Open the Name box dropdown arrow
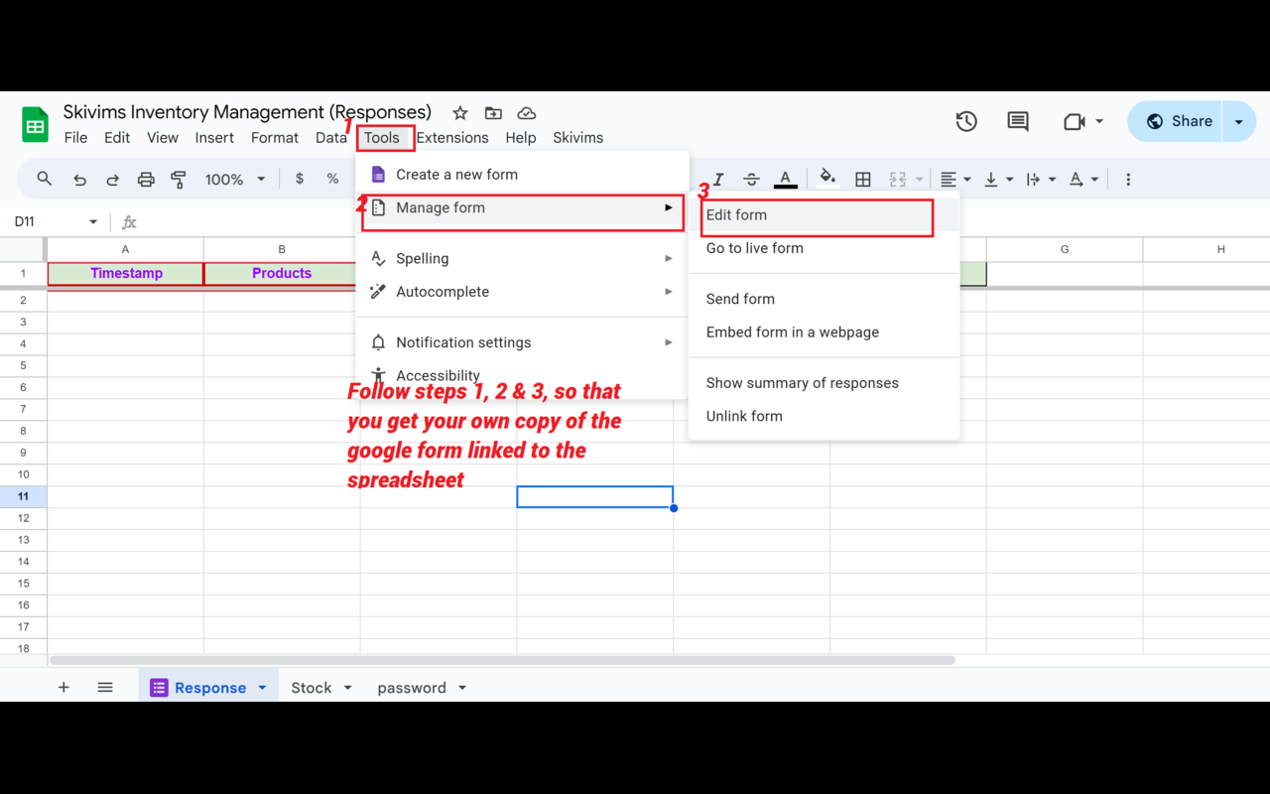This screenshot has width=1270, height=794. pos(93,222)
